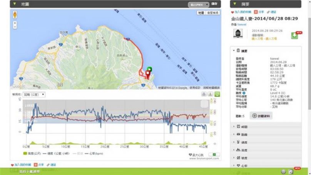
Task: Click the Street View pegman icon
Action: [15, 15]
